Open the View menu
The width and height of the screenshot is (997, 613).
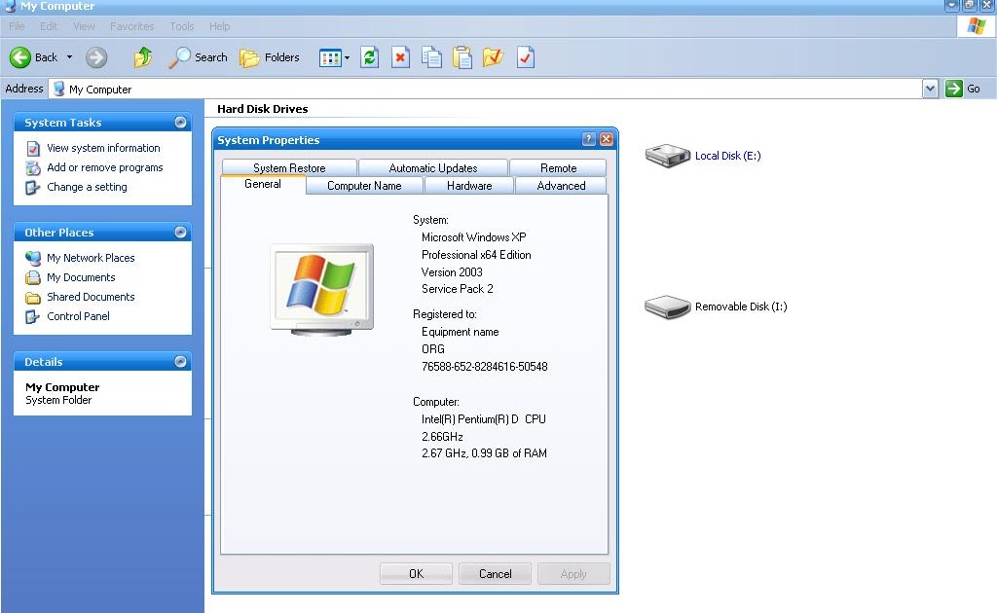coord(84,26)
